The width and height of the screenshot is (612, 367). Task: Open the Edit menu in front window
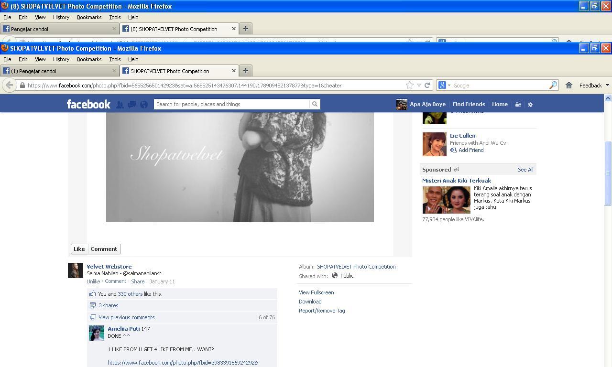[x=23, y=59]
